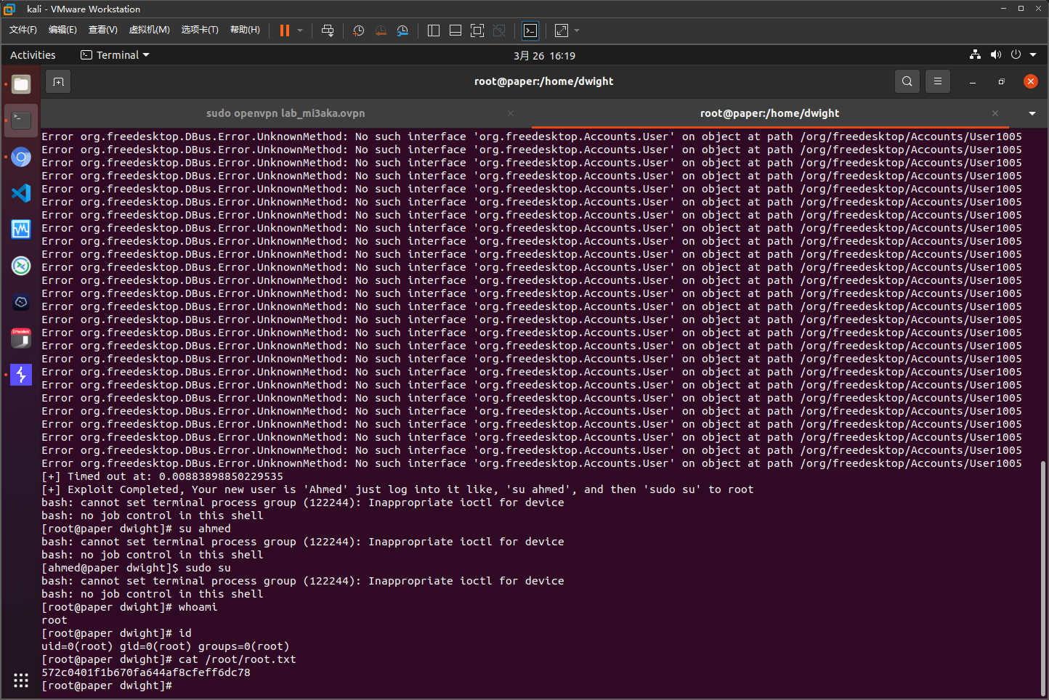
Task: Select the 'root@paper:/home/dwight' tab
Action: tap(769, 113)
